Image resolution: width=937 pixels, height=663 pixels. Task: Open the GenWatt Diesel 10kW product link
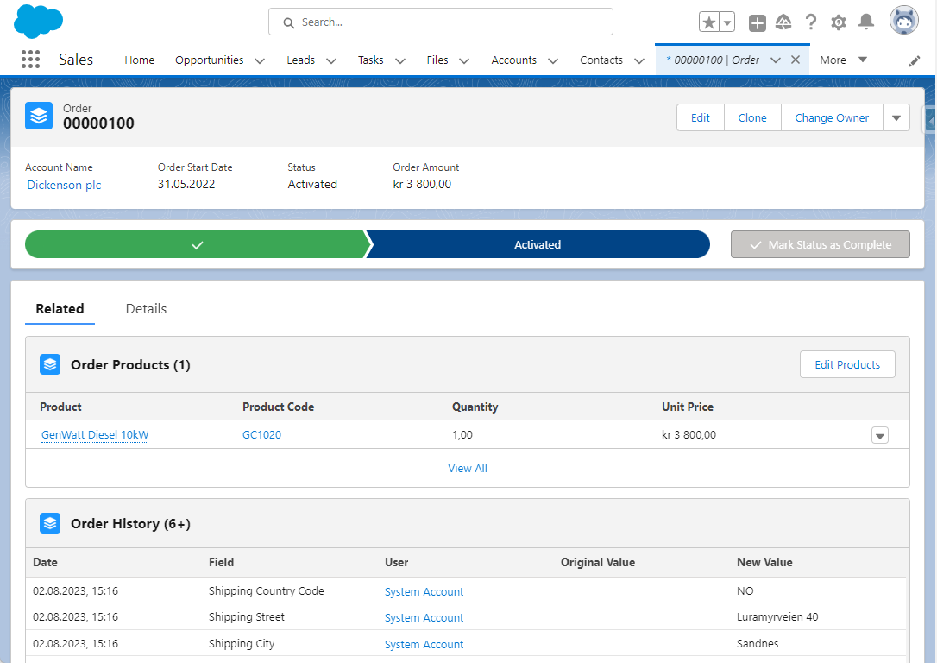[95, 434]
